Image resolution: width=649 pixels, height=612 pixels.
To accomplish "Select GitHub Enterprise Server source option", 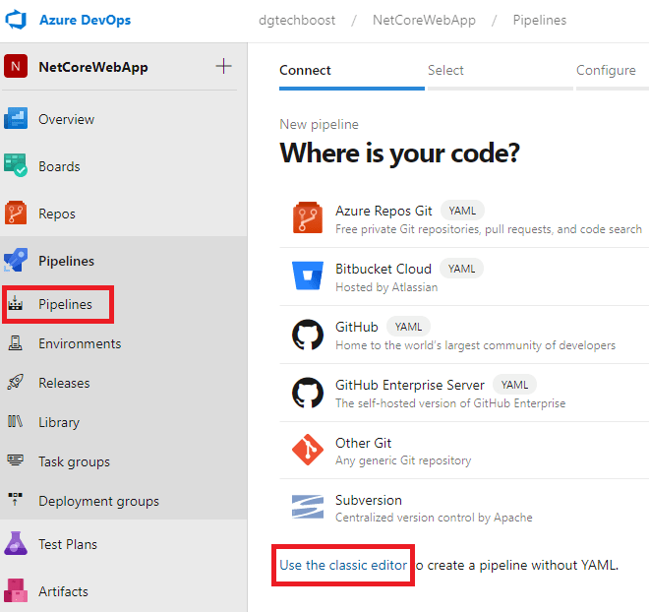I will (x=409, y=385).
